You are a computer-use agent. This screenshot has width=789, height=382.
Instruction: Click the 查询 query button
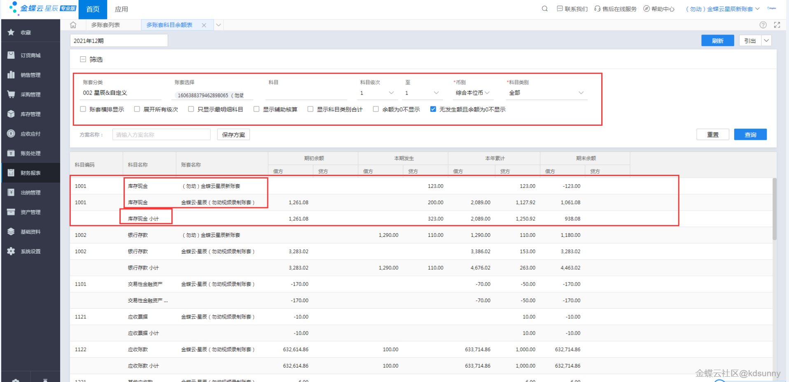point(750,135)
